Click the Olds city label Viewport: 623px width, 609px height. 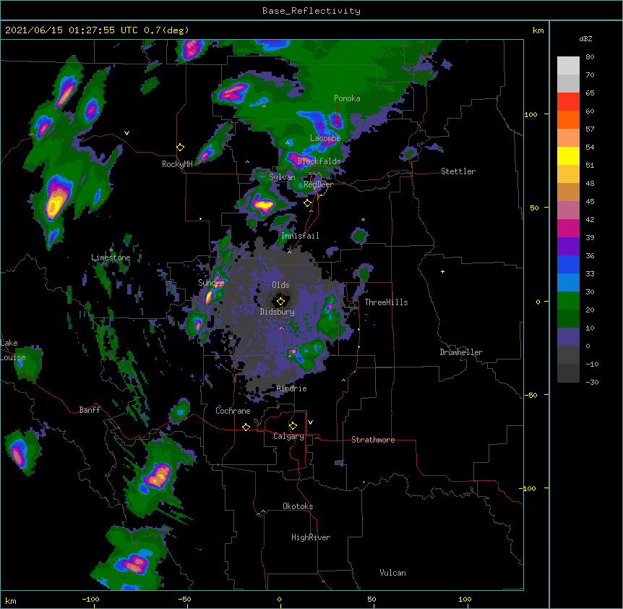click(280, 285)
